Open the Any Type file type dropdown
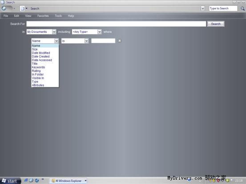The image size is (246, 184). pyautogui.click(x=87, y=32)
